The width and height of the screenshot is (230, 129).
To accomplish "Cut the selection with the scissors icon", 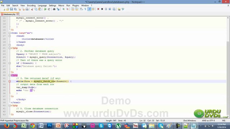I will point(32,9).
